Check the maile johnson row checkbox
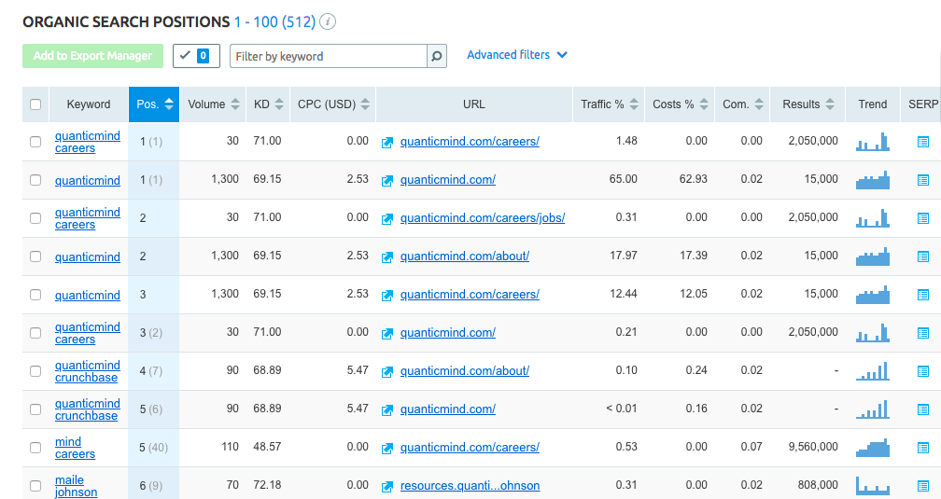The image size is (941, 499). (35, 486)
